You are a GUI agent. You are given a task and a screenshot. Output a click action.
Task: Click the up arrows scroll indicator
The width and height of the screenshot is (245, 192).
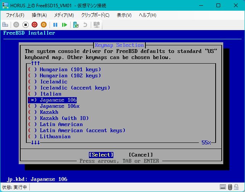35,63
